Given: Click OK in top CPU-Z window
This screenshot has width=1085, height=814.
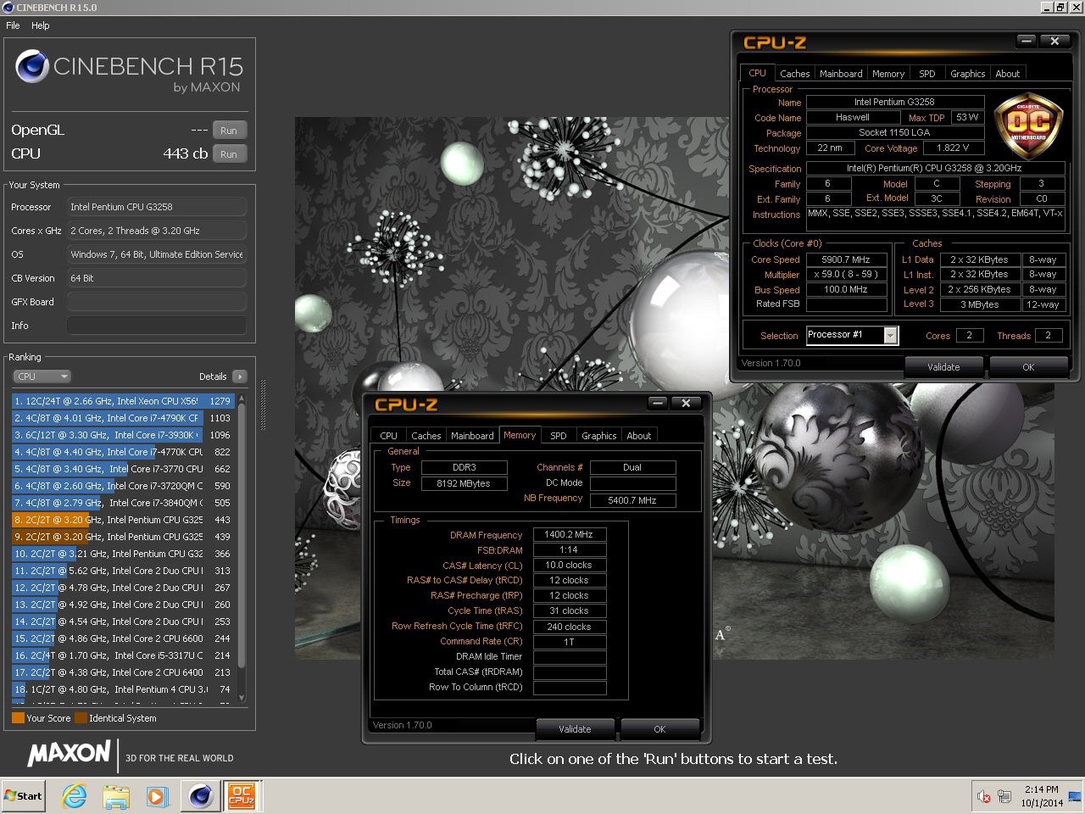Looking at the screenshot, I should click(1028, 367).
